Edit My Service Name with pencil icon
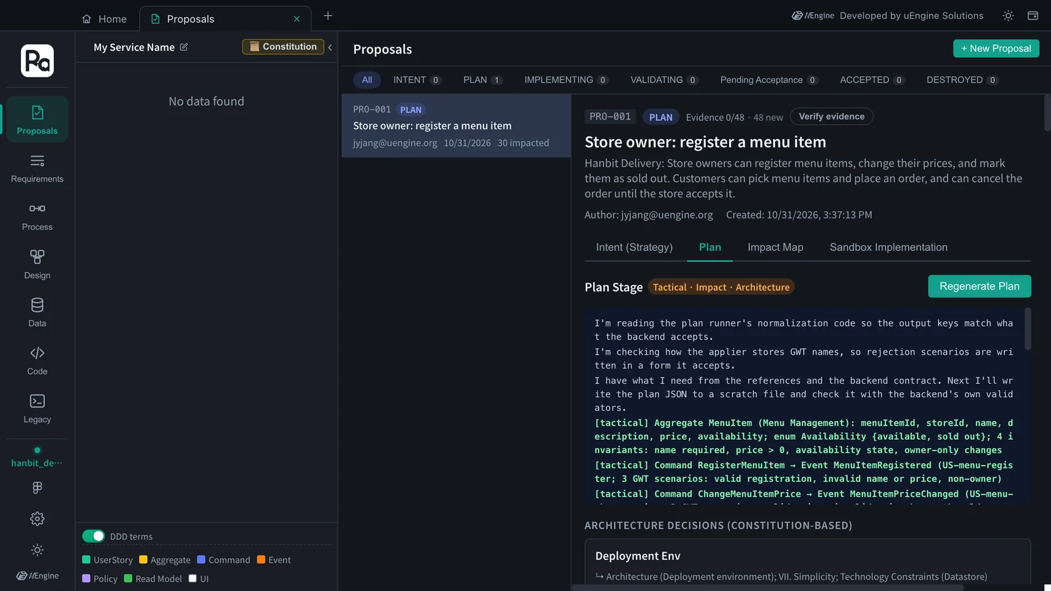This screenshot has height=591, width=1051. pyautogui.click(x=184, y=47)
